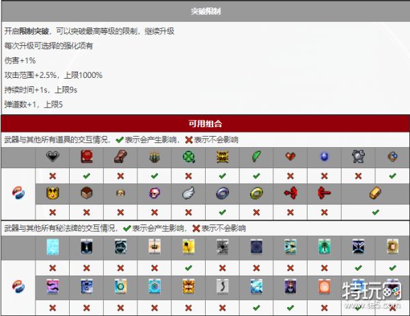Click the green checkmark under Empty Tome

tap(87, 175)
